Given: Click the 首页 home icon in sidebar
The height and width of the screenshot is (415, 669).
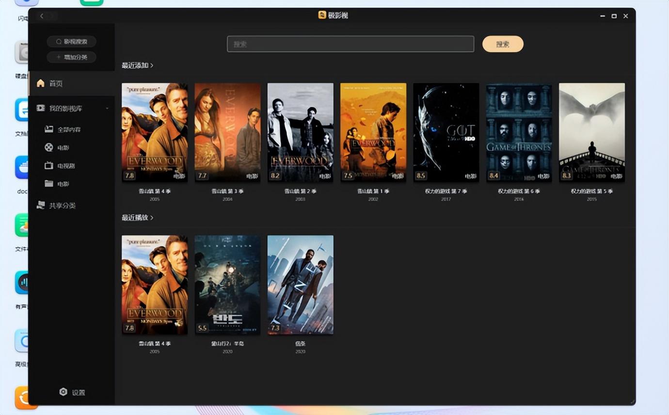Looking at the screenshot, I should [41, 83].
